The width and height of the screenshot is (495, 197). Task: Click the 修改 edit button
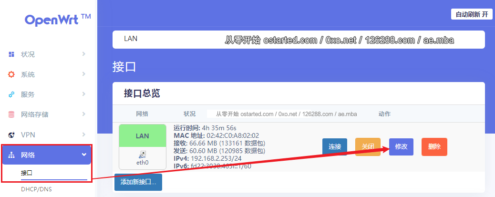[x=401, y=147]
